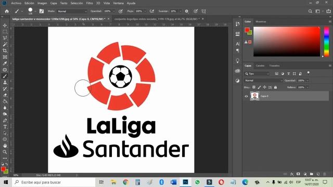Image resolution: width=333 pixels, height=187 pixels.
Task: Switch to the Muestras tab
Action: [261, 22]
